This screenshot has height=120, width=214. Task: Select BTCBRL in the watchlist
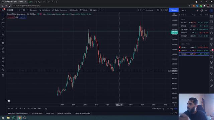(x=194, y=26)
